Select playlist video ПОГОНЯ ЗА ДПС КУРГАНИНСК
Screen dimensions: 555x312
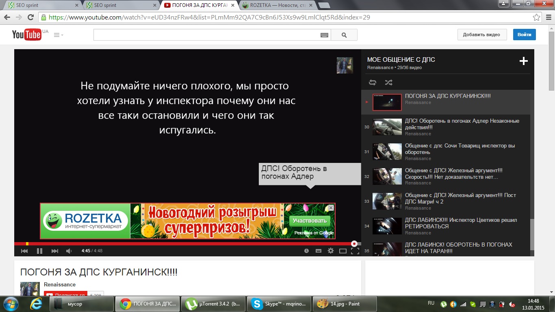(446, 102)
